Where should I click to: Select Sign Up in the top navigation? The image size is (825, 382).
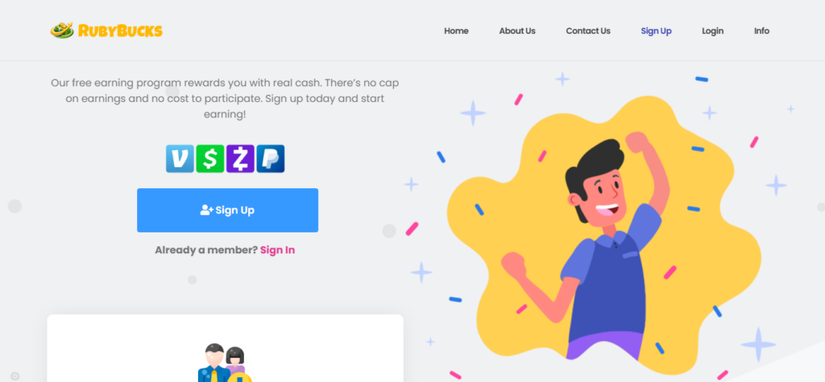(656, 31)
